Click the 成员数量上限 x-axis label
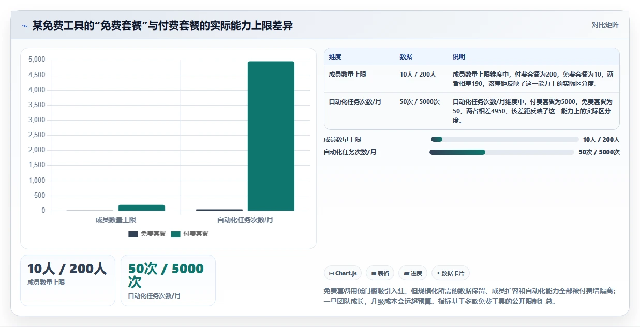The width and height of the screenshot is (640, 327). point(116,220)
